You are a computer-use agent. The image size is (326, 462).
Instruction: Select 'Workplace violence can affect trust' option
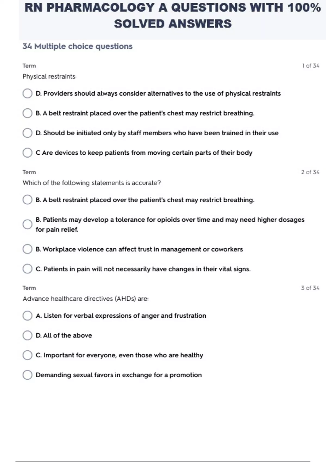pos(27,249)
